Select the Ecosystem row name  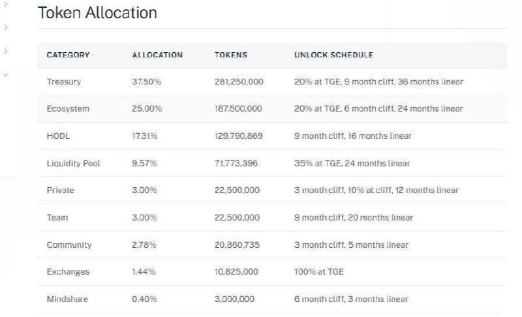(68, 109)
